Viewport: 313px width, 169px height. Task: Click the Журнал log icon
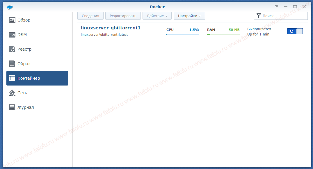click(x=12, y=107)
